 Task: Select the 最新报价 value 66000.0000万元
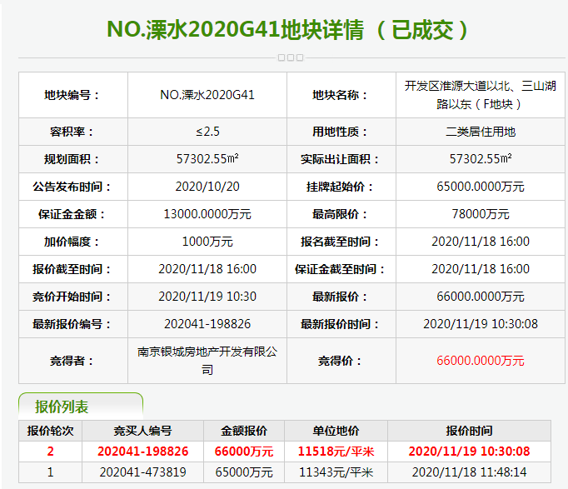(481, 297)
